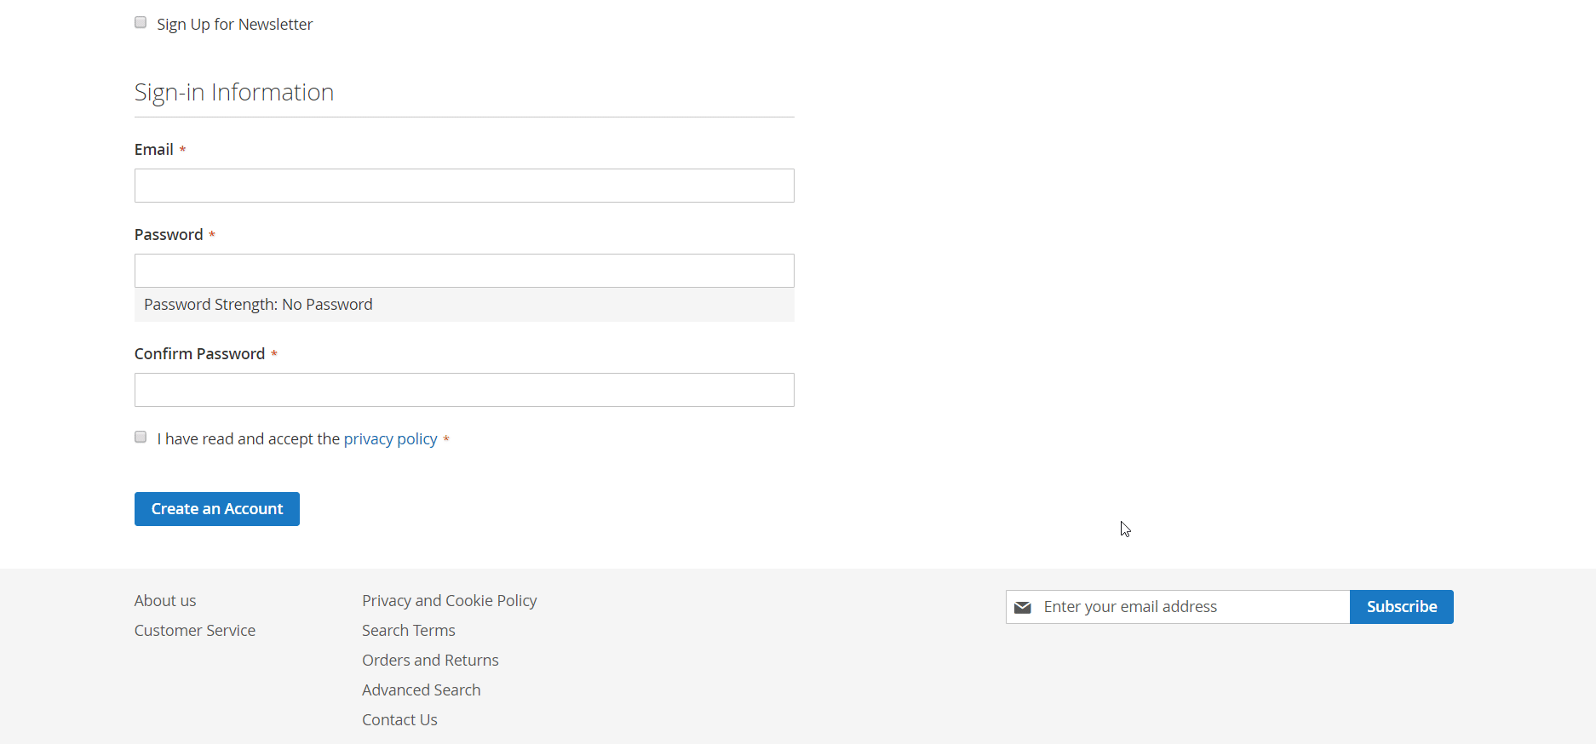The height and width of the screenshot is (744, 1596).
Task: Select the newsletter email address field
Action: (x=1178, y=607)
